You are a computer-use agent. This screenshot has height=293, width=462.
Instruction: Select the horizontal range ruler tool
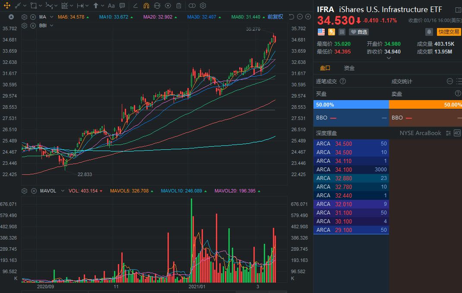tap(80, 6)
